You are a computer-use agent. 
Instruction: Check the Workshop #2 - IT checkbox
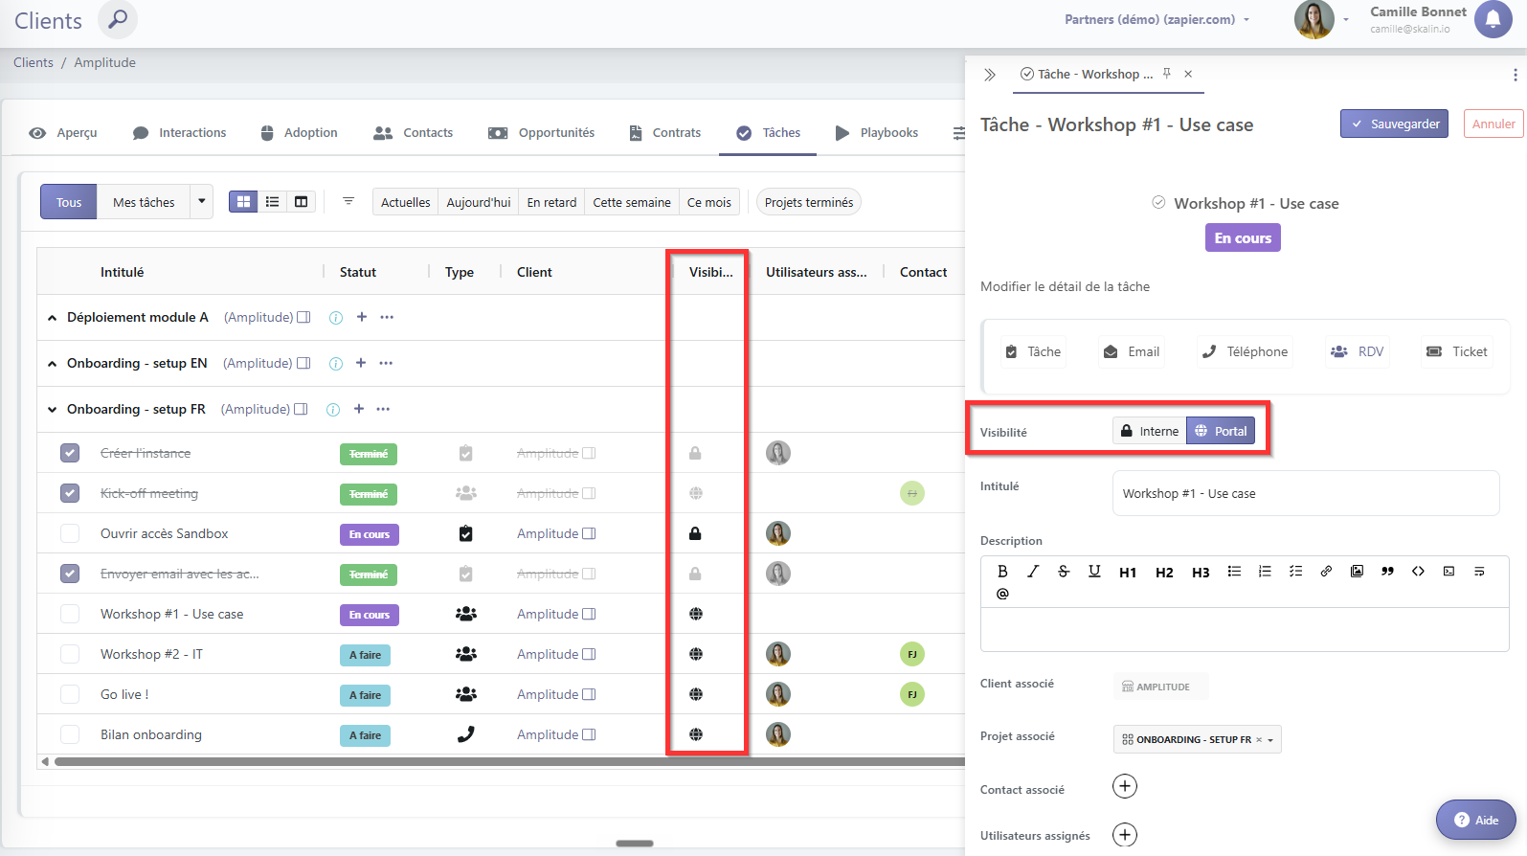(70, 654)
